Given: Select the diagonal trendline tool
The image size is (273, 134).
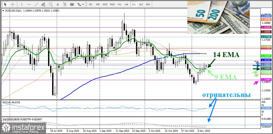Looking at the screenshot, I should [36, 4].
